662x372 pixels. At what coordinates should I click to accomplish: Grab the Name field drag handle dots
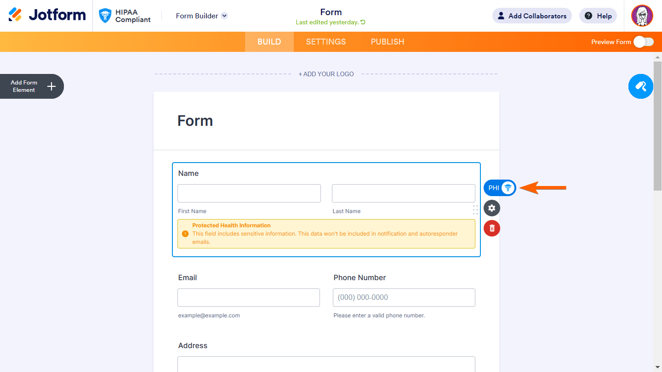(x=475, y=209)
